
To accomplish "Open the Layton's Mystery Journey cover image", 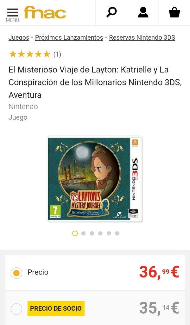I will coord(95,179).
